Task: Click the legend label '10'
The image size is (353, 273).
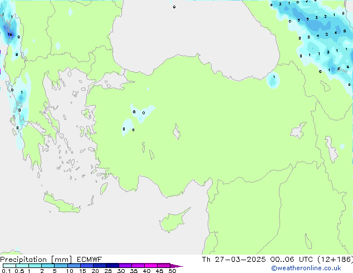Action: [70, 271]
